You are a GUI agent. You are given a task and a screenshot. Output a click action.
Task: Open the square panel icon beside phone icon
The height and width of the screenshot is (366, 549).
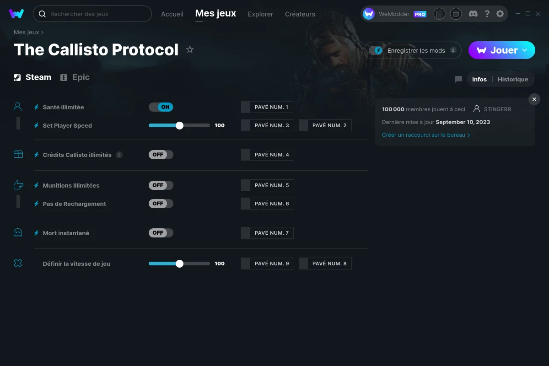[456, 14]
